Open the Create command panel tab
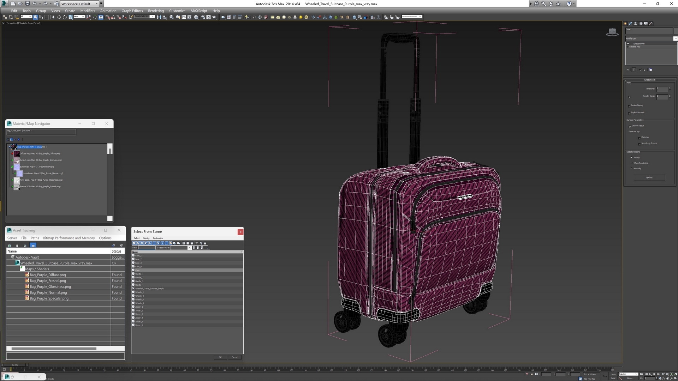The height and width of the screenshot is (381, 678). 625,24
